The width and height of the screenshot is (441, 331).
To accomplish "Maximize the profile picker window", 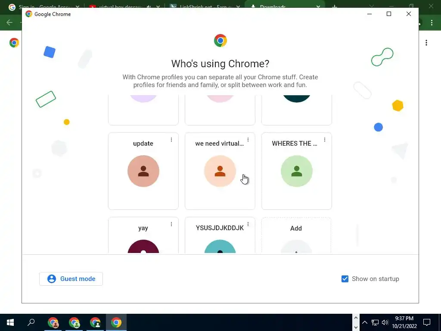I will (x=389, y=14).
